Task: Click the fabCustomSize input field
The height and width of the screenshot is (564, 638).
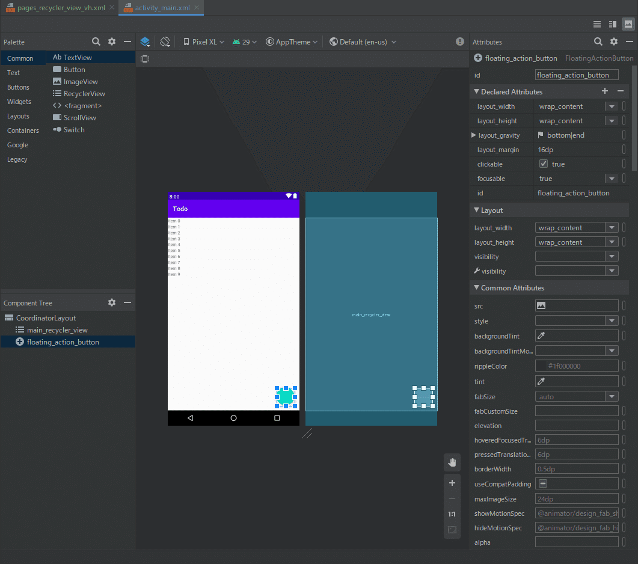Action: [x=577, y=411]
